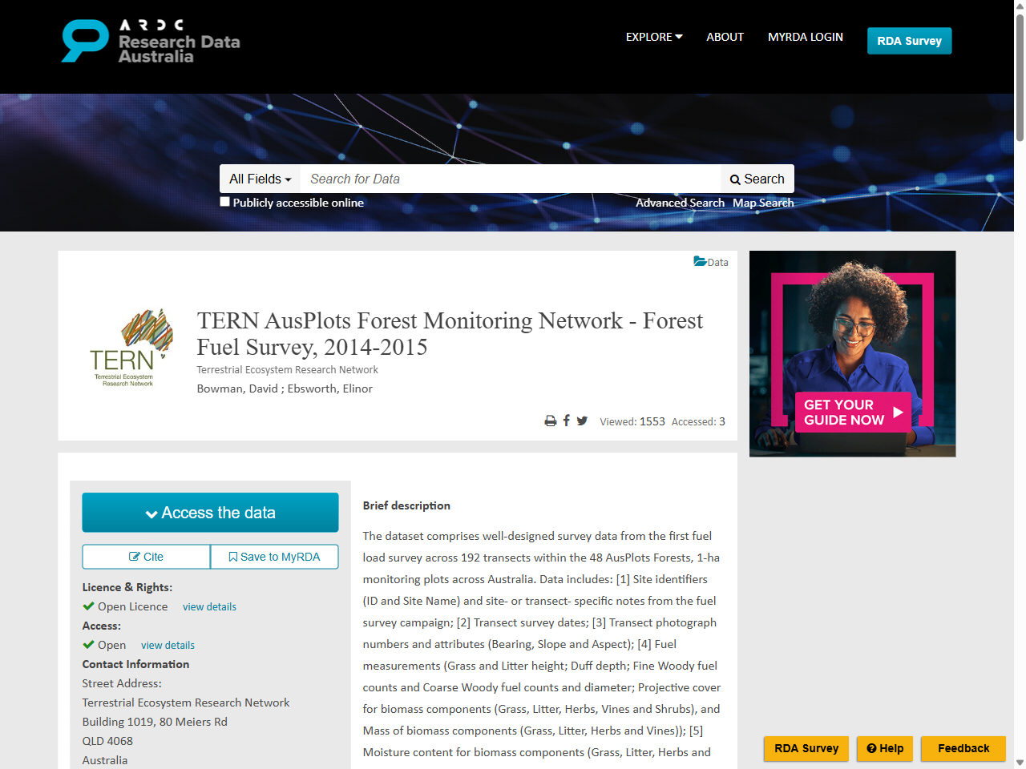Screen dimensions: 1026x769
Task: Click the Data folder icon
Action: [700, 262]
